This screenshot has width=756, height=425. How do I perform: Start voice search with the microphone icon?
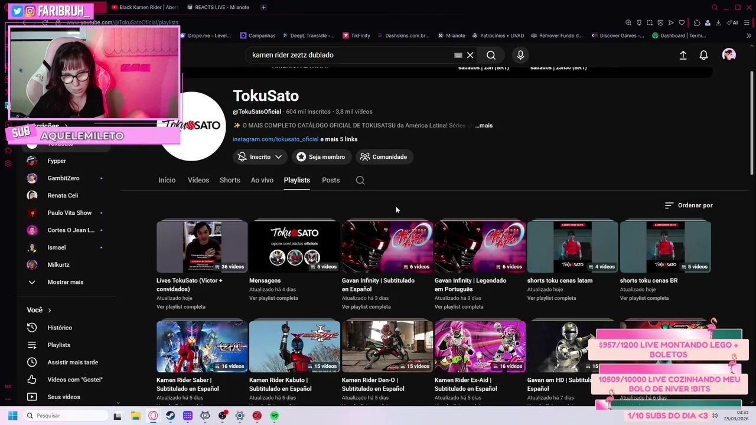point(520,55)
